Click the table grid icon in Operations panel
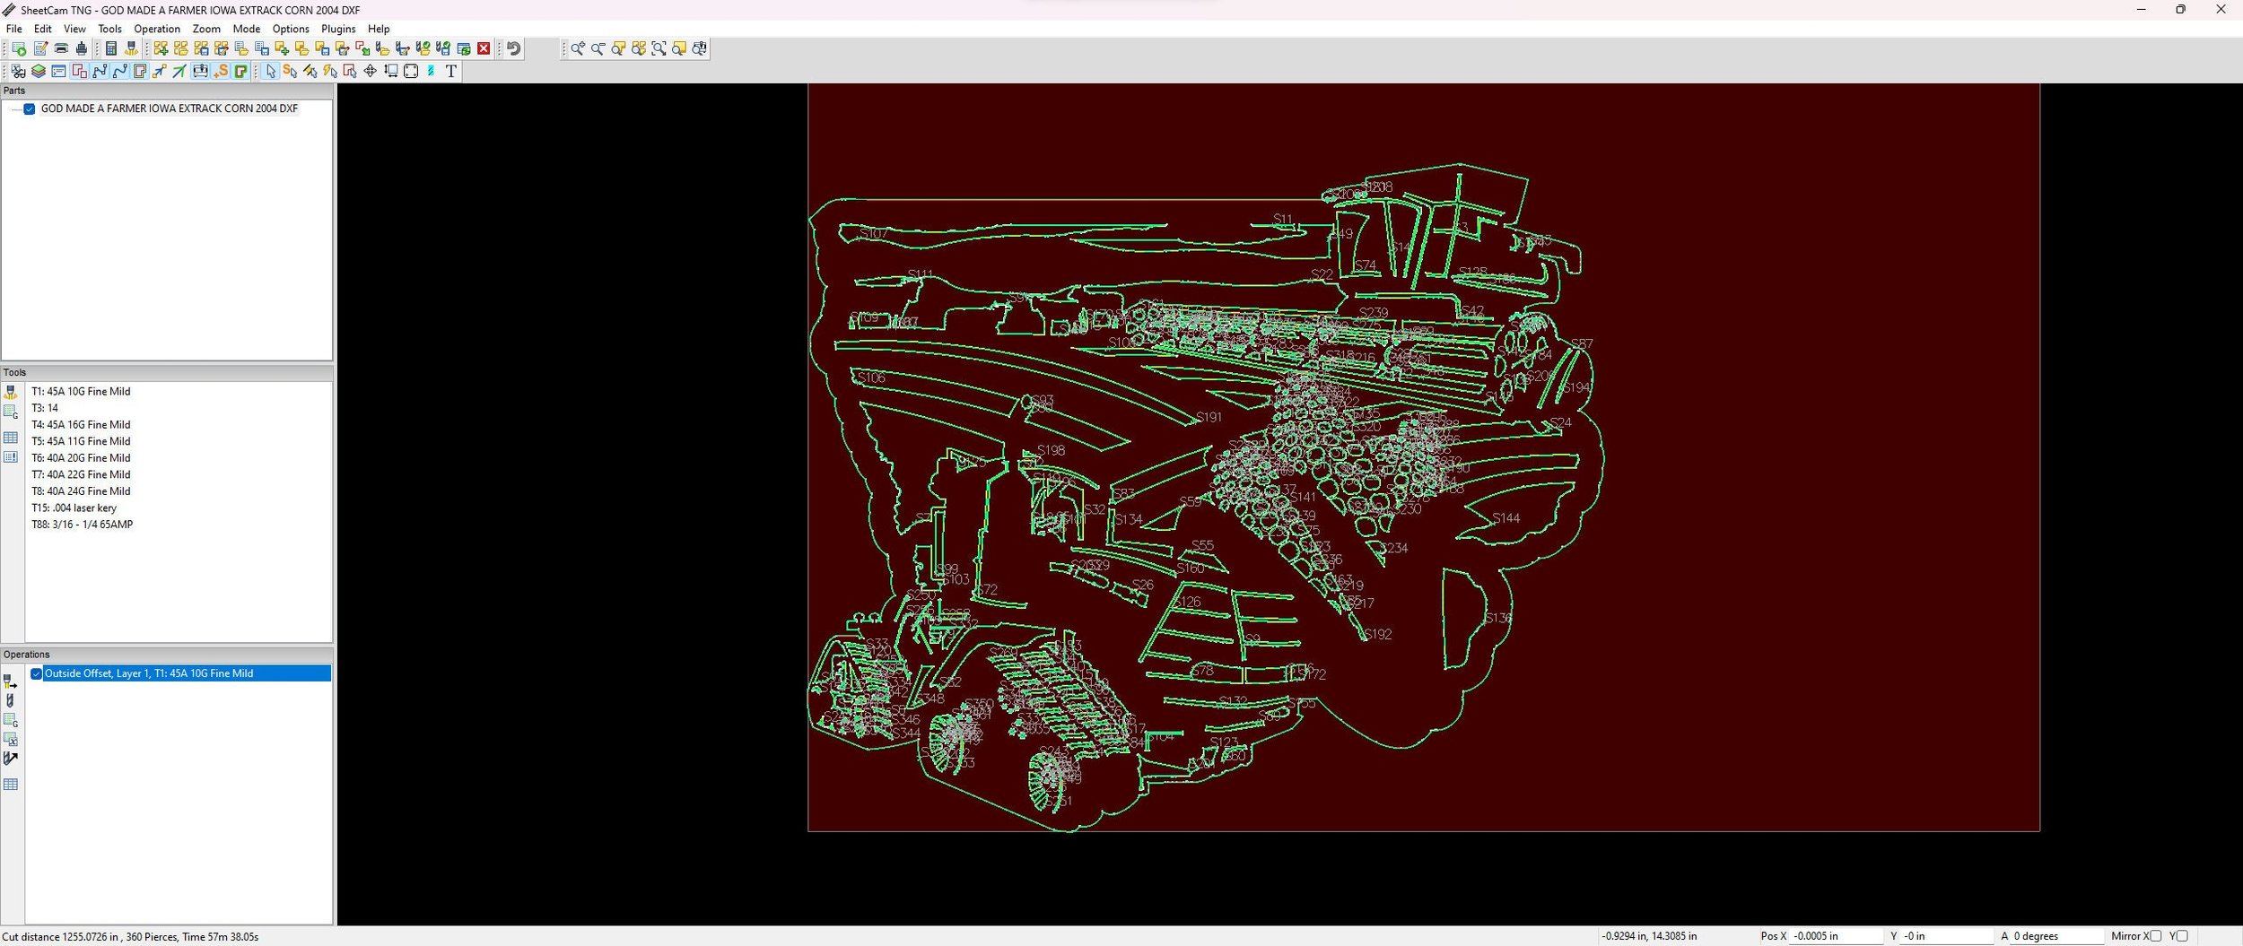The image size is (2243, 946). (11, 785)
